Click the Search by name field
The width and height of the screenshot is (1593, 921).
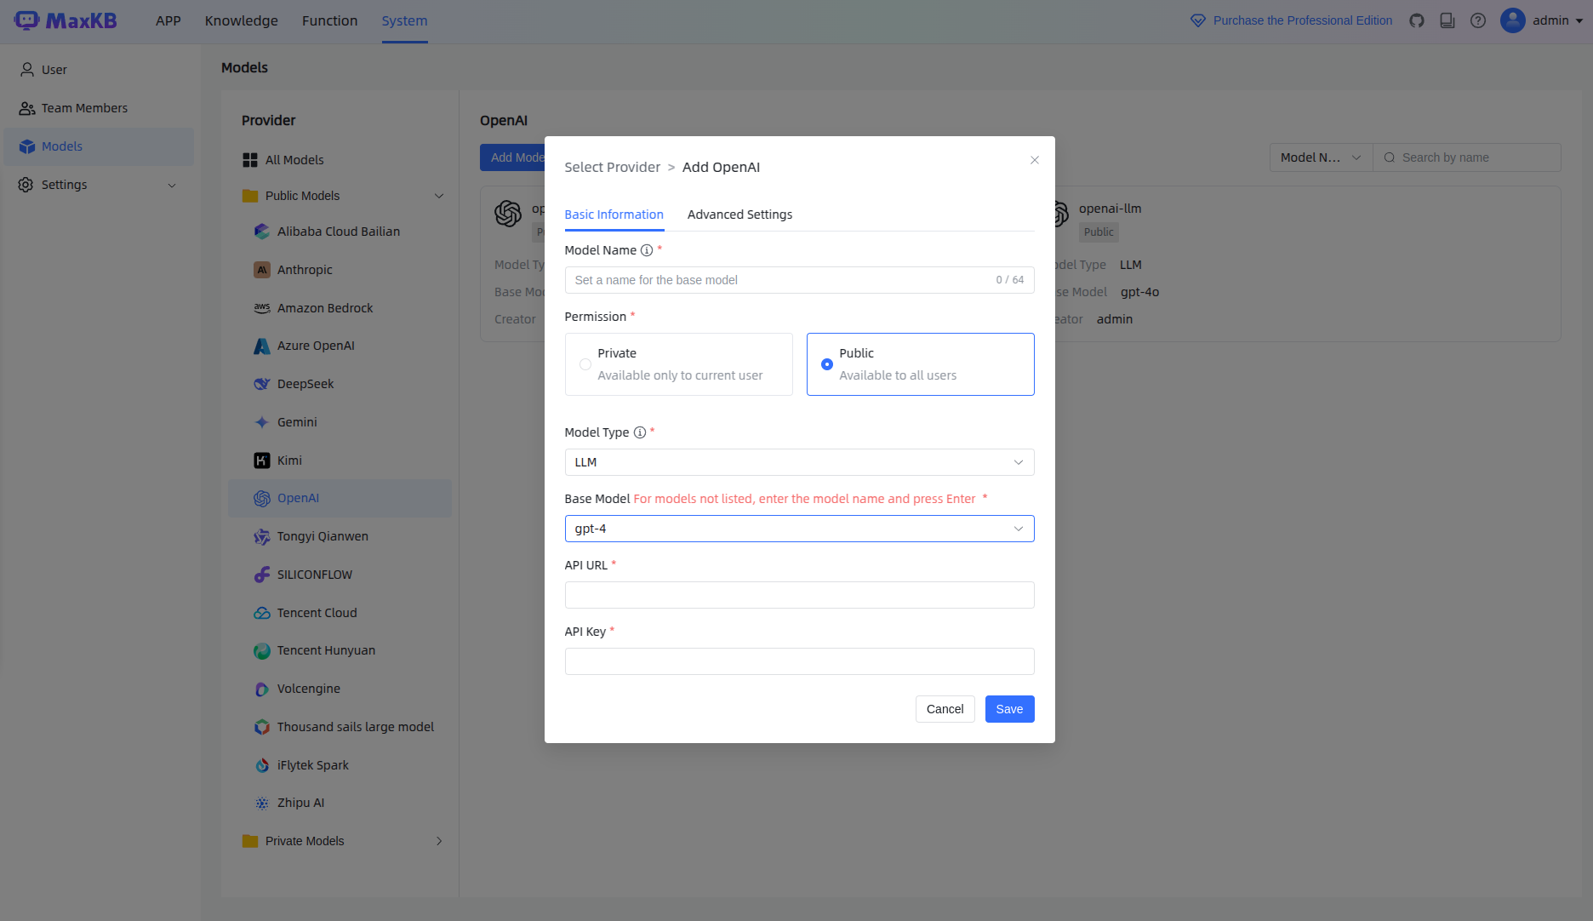(1467, 157)
